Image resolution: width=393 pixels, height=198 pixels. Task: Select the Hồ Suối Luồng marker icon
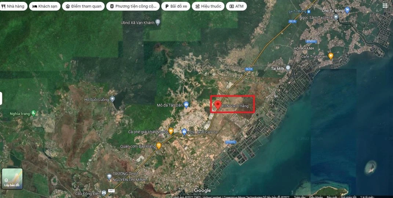point(112,99)
